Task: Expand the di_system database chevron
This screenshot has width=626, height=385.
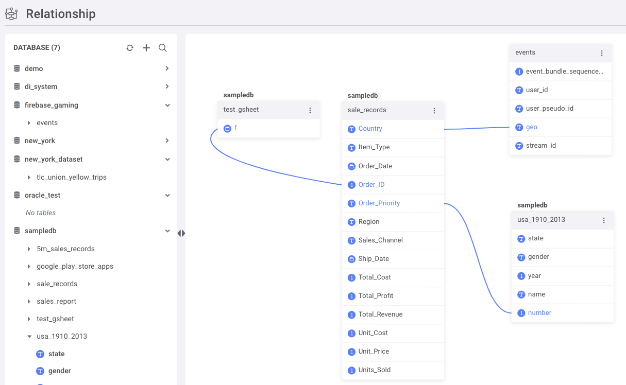Action: click(x=167, y=86)
